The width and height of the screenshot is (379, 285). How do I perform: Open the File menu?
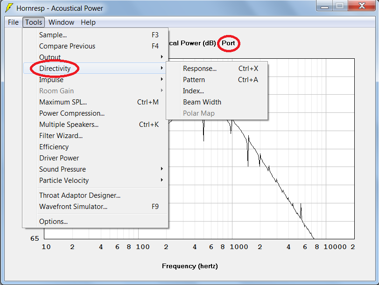click(13, 22)
